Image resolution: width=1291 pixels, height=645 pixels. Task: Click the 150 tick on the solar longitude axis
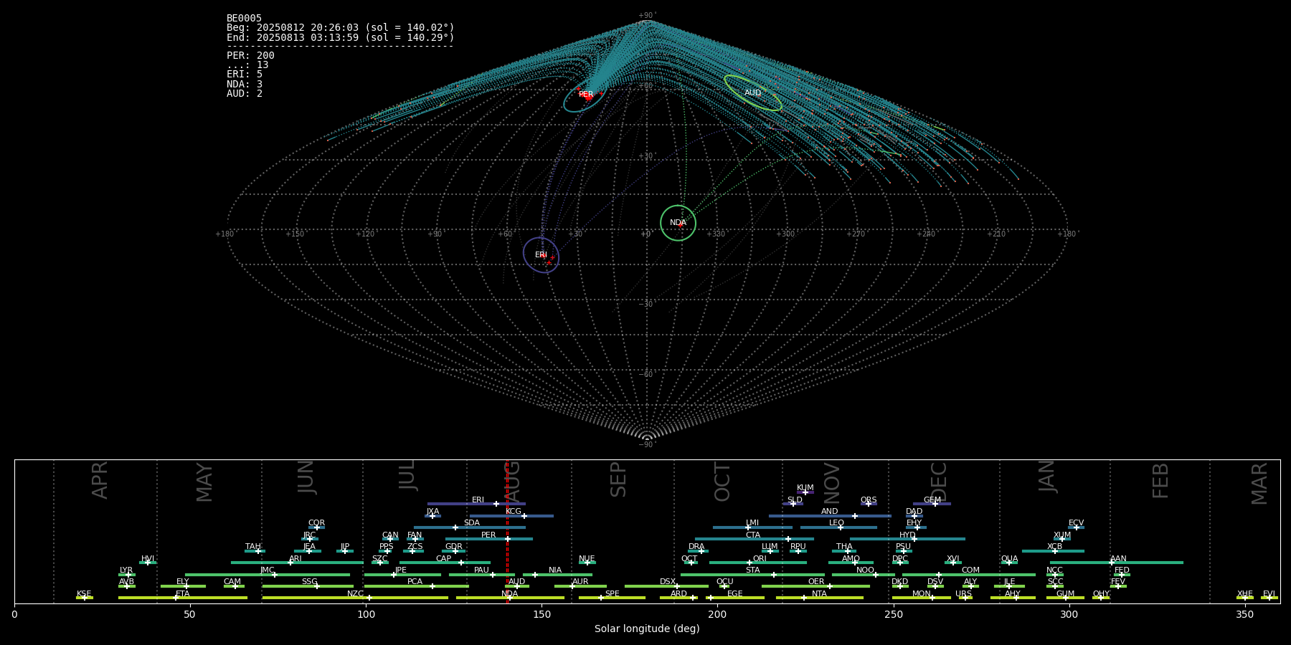[x=542, y=614]
